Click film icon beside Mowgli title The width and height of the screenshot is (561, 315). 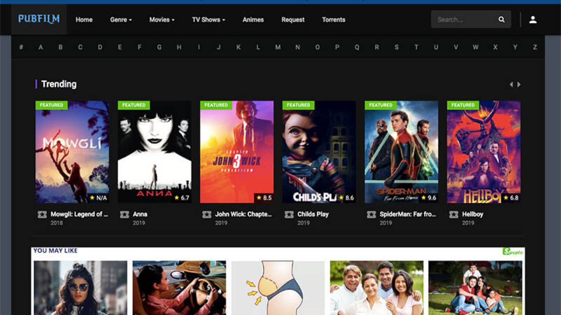[42, 214]
